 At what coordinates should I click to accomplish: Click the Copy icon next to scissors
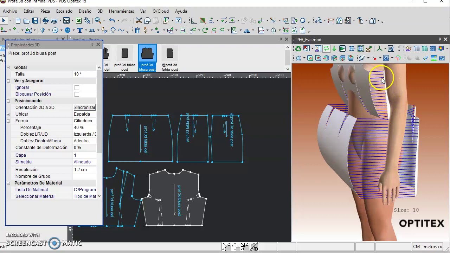click(147, 21)
